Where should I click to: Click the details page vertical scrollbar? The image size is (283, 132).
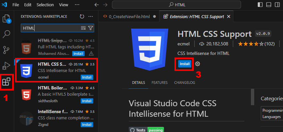253,97
